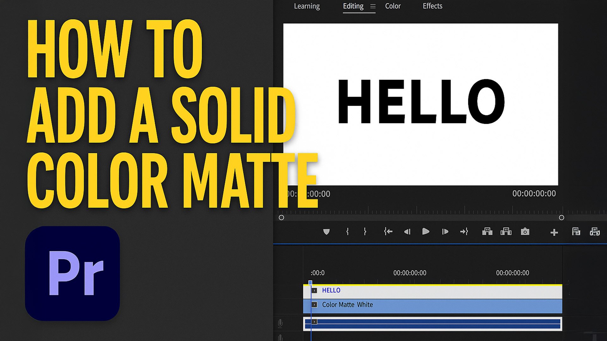Click the Premiere Pro app logo

click(72, 273)
